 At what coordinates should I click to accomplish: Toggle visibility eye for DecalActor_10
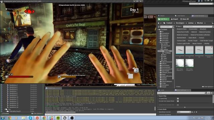click(x=1, y=97)
